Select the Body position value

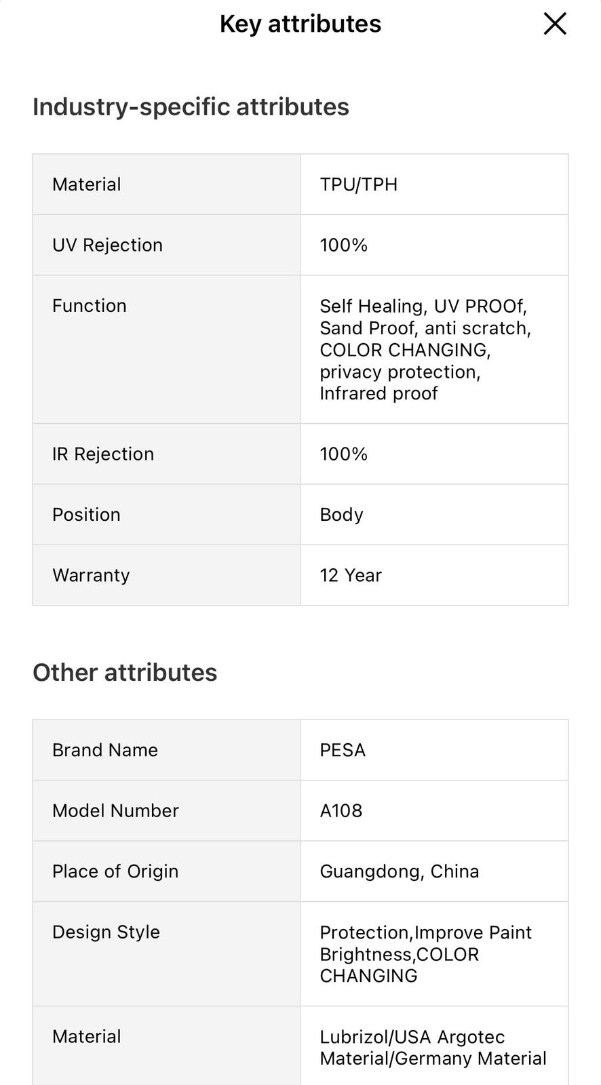341,515
